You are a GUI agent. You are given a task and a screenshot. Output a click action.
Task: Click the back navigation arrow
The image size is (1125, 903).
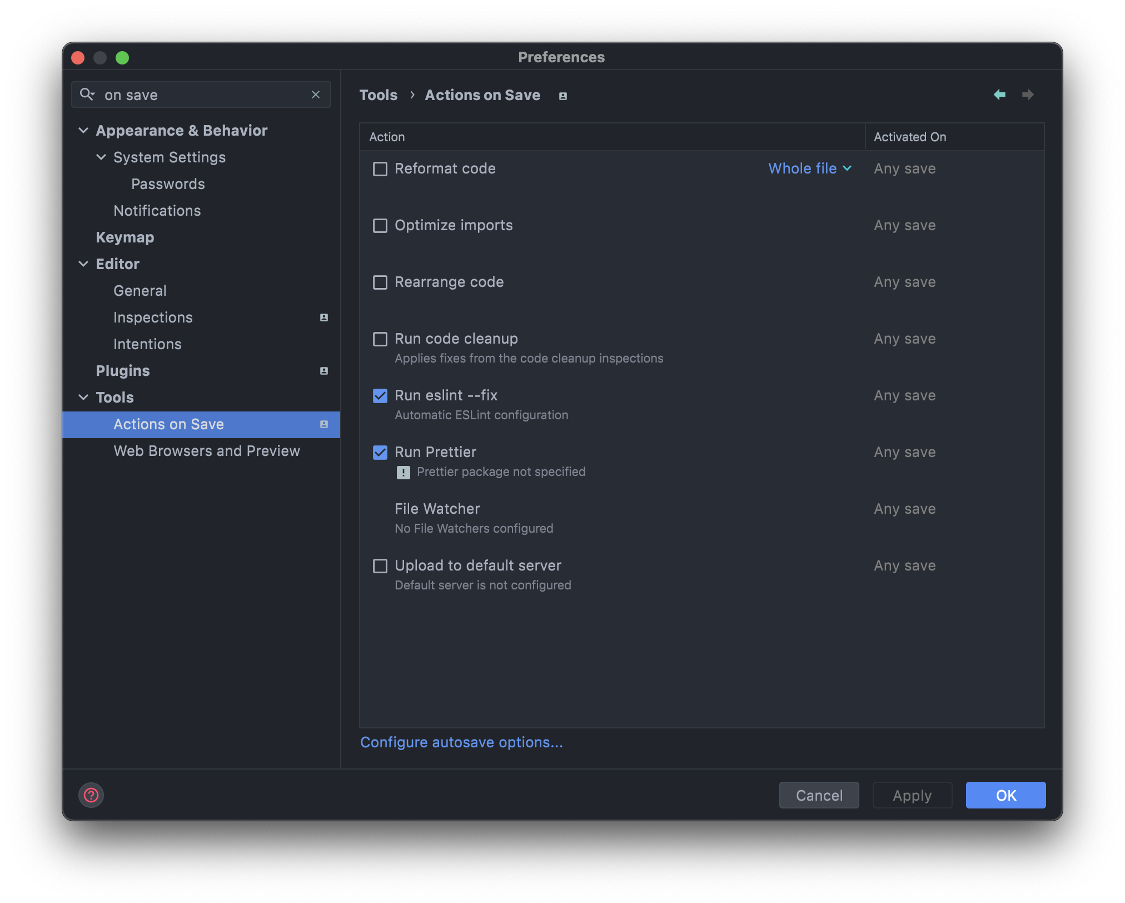(999, 95)
